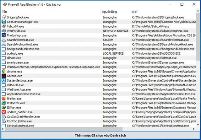The width and height of the screenshot is (201, 140).
Task: Click the Vivaldi update_notifier.exe icon
Action: 4,112
